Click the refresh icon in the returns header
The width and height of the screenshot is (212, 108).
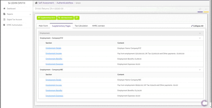200,9
